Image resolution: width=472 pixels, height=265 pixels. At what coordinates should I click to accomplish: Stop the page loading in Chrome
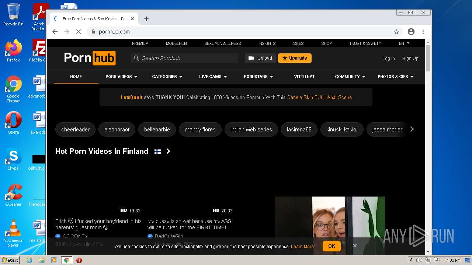click(x=78, y=32)
